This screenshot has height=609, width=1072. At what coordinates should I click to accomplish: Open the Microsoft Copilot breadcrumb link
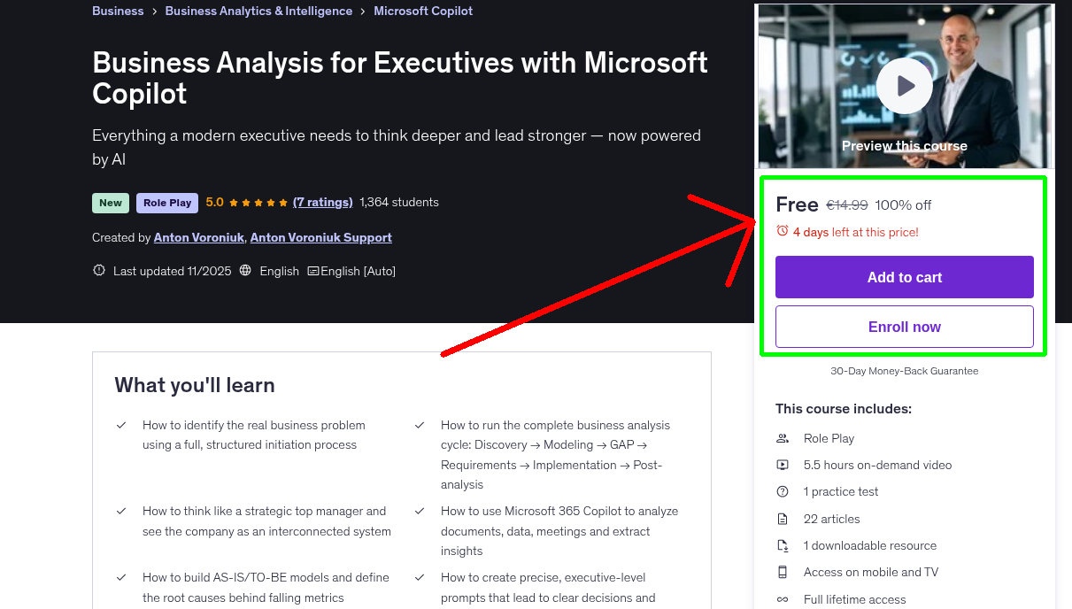pos(423,11)
